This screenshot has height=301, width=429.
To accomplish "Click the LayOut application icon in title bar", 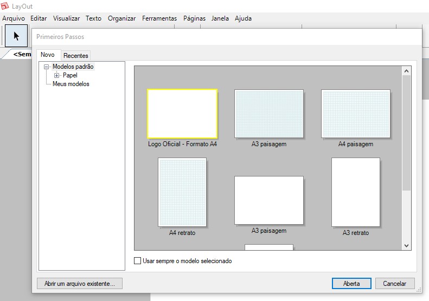I will tap(5, 6).
